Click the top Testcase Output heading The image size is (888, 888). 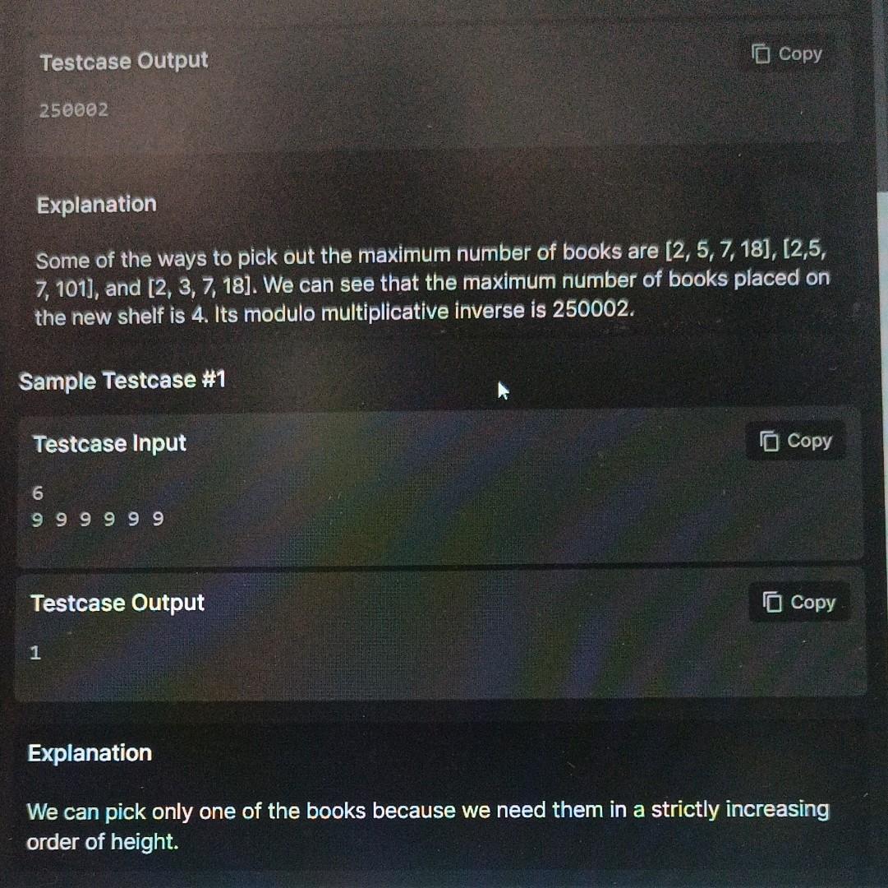tap(124, 61)
